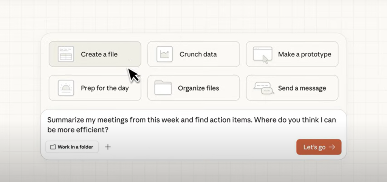Open the "Prep for the day" label

105,88
